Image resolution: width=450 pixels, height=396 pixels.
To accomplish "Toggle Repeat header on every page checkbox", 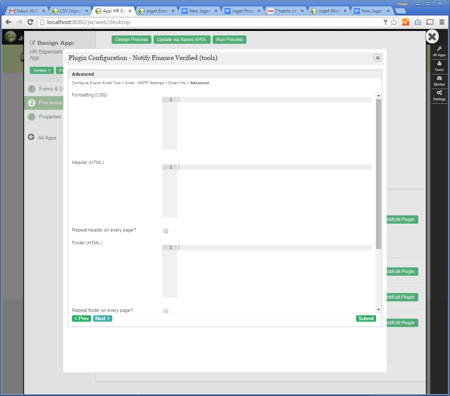I will tap(165, 230).
